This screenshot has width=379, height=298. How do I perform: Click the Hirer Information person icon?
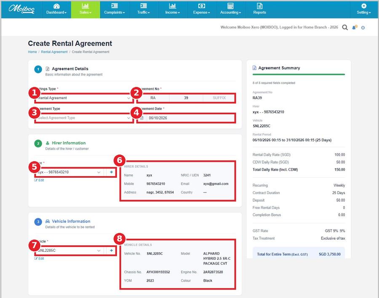48,143
